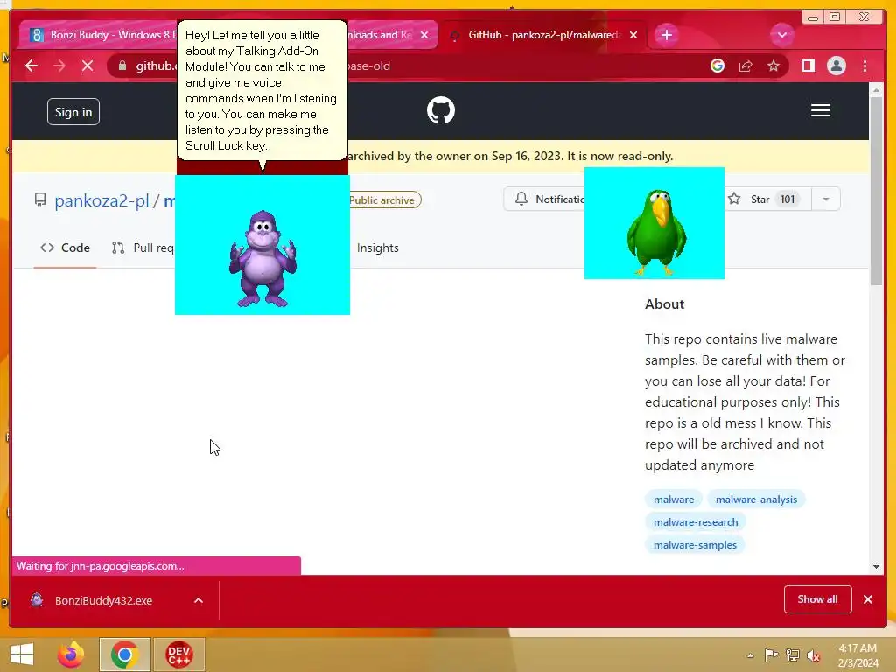
Task: Switch to the GitHub pankoza2-pl tab
Action: (542, 35)
